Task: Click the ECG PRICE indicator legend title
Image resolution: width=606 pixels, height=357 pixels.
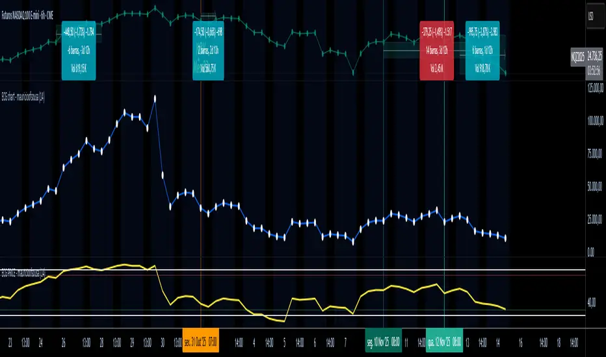Action: tap(23, 273)
